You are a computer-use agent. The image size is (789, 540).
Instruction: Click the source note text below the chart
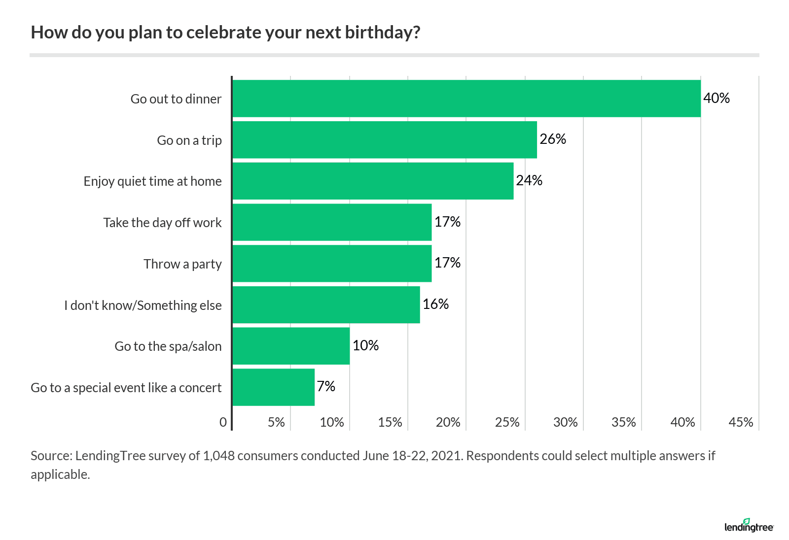372,465
